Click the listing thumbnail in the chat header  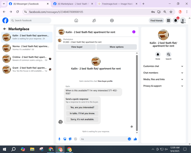62,32
